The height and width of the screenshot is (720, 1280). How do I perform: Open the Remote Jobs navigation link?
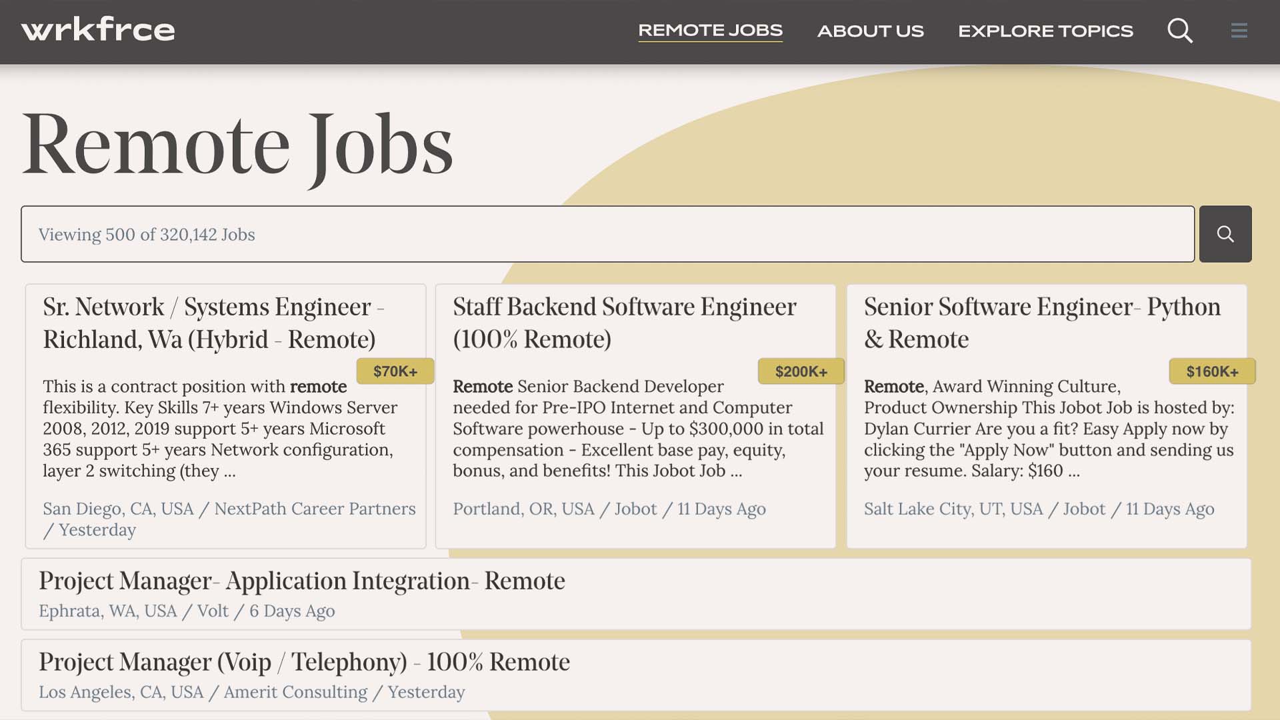click(x=710, y=29)
